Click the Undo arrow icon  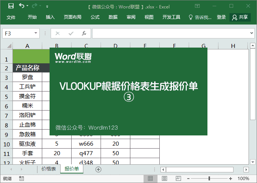tap(21, 6)
